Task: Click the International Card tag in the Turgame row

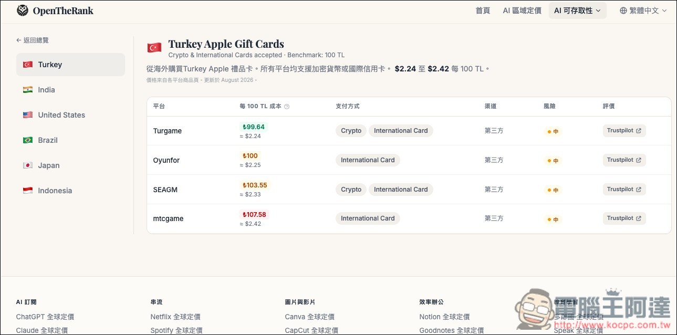Action: click(x=401, y=131)
